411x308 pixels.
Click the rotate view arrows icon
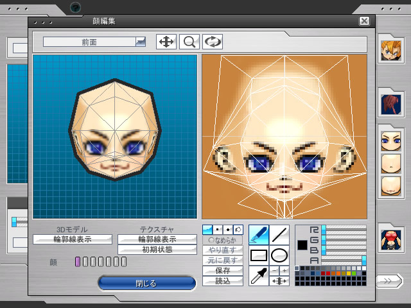tap(212, 42)
